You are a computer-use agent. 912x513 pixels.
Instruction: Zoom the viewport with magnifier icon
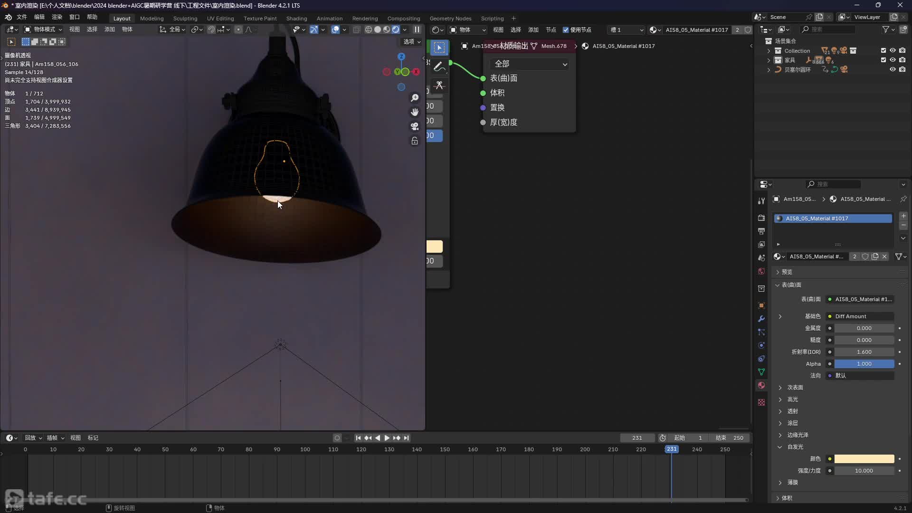415,98
